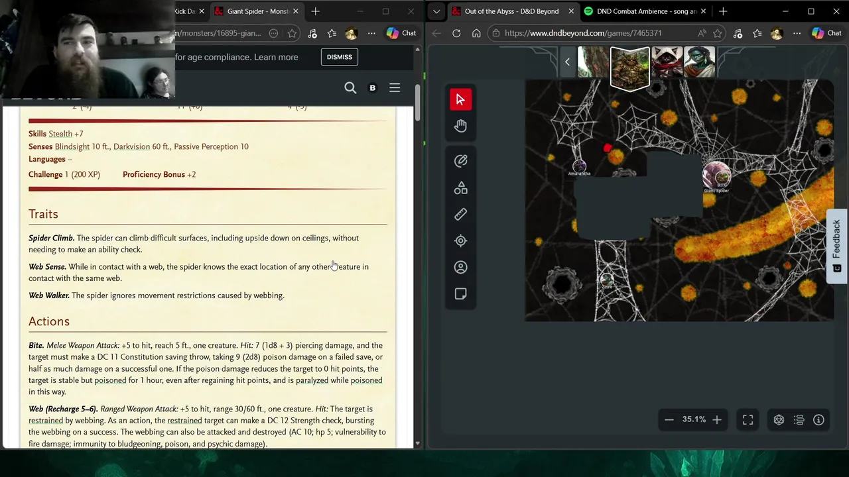
Task: Activate the ping target tool
Action: (460, 241)
